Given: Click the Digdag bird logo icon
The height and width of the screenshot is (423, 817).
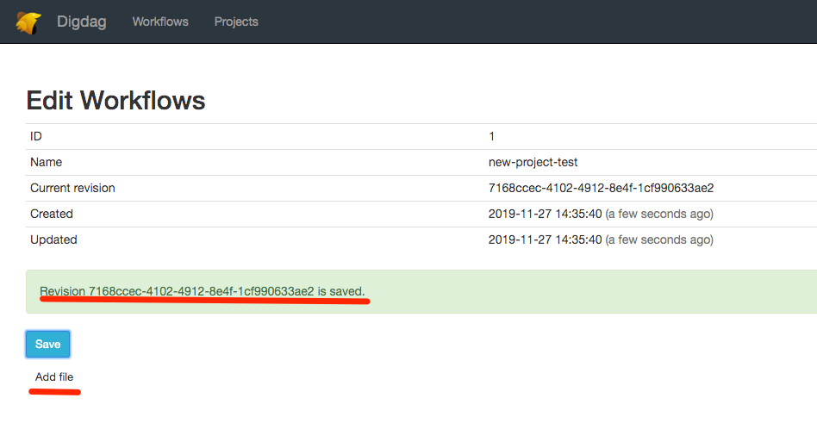Looking at the screenshot, I should [x=28, y=22].
